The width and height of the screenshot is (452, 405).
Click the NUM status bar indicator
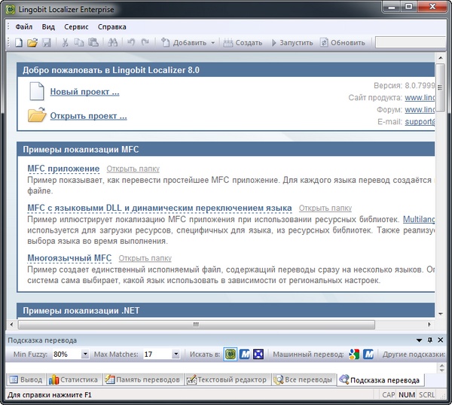(407, 395)
